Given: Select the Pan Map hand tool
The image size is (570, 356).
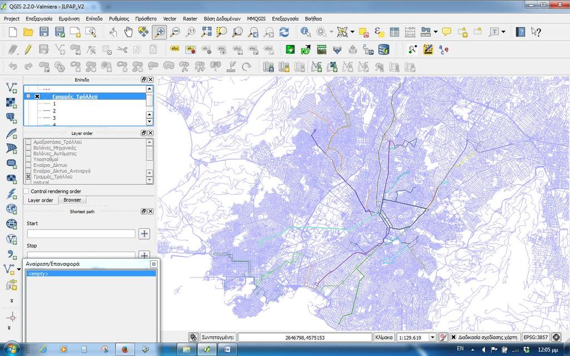Looking at the screenshot, I should click(x=129, y=32).
